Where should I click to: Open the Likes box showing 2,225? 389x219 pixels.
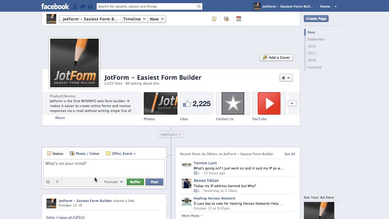197,103
